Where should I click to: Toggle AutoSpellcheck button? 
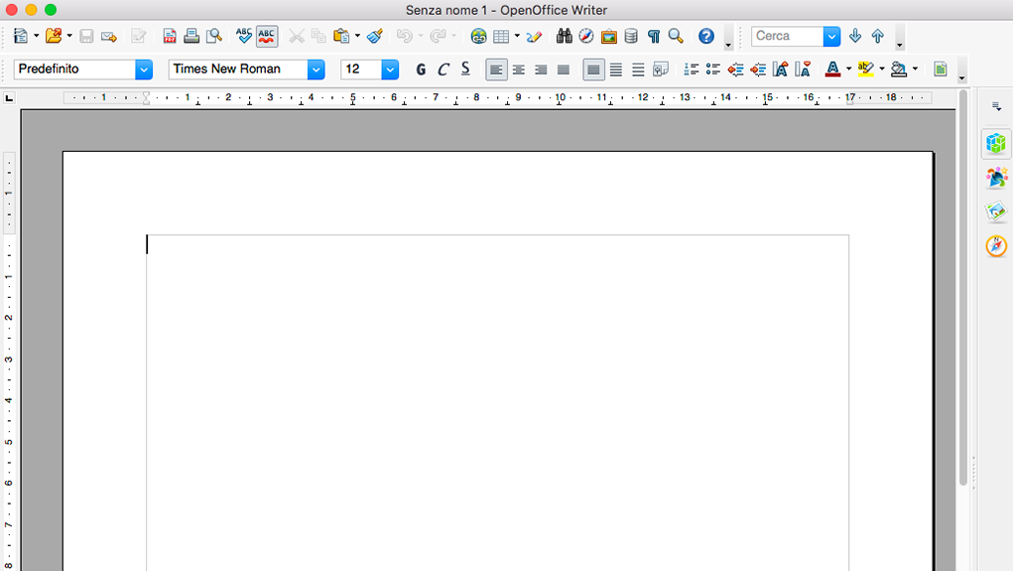coord(267,36)
